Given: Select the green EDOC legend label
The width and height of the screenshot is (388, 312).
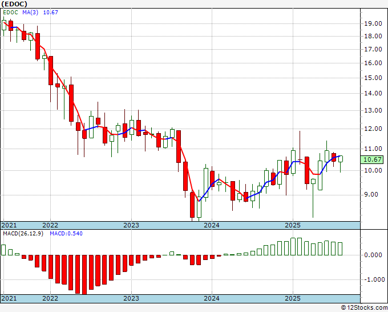Looking at the screenshot, I should (10, 13).
